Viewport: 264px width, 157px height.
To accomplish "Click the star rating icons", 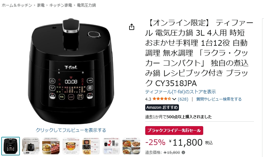I will [x=162, y=99].
